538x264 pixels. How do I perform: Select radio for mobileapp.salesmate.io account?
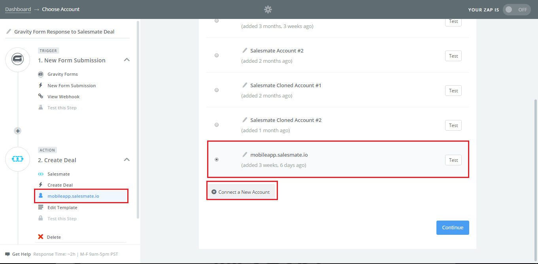click(217, 159)
